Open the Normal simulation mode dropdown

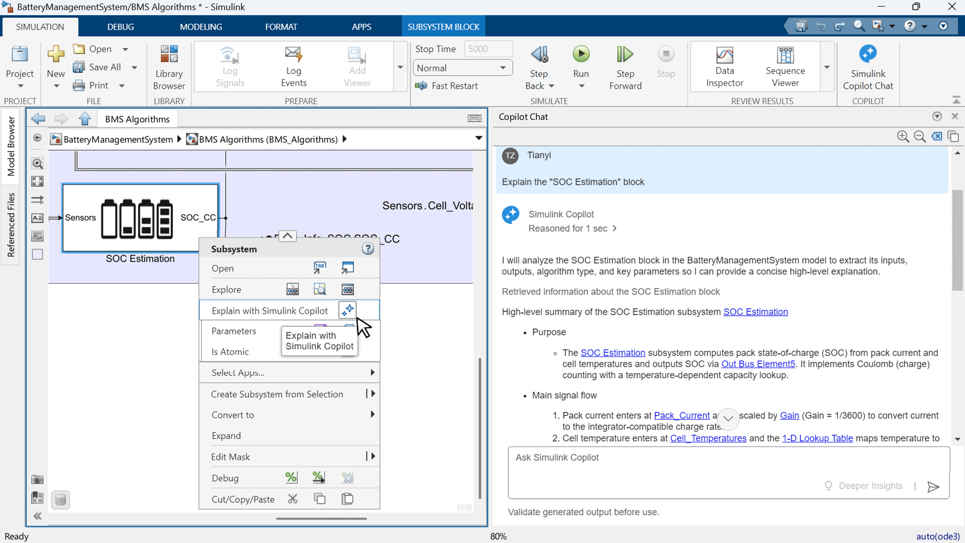pyautogui.click(x=462, y=68)
